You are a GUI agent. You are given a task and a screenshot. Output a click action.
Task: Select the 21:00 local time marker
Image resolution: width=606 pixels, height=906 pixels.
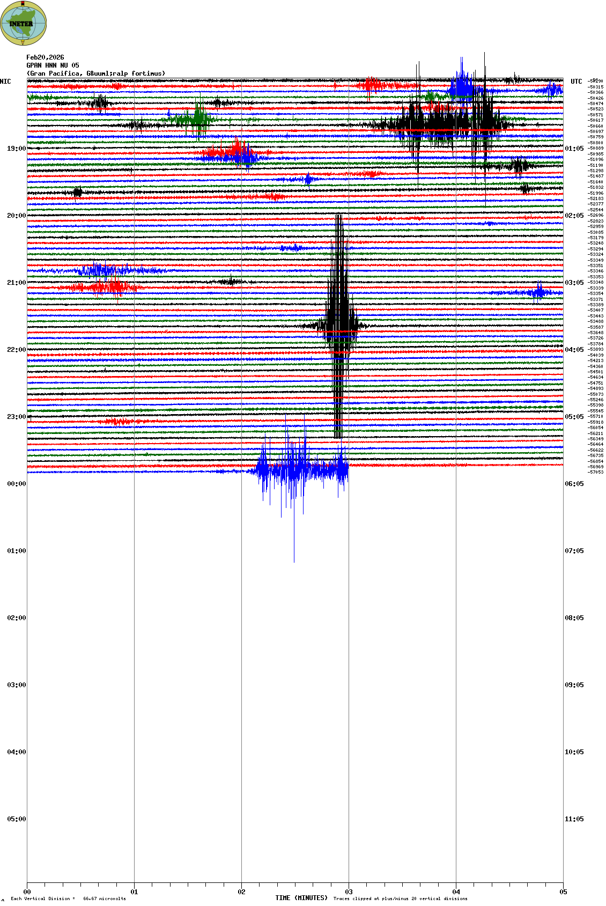pos(16,283)
